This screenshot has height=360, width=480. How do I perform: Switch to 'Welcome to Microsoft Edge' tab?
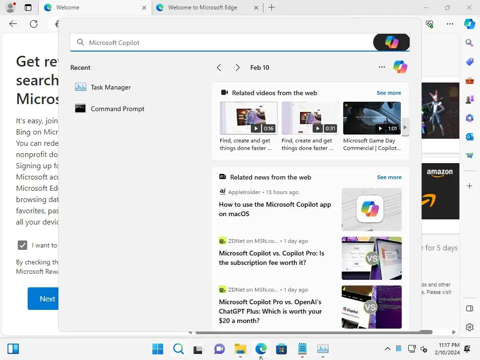tap(202, 7)
